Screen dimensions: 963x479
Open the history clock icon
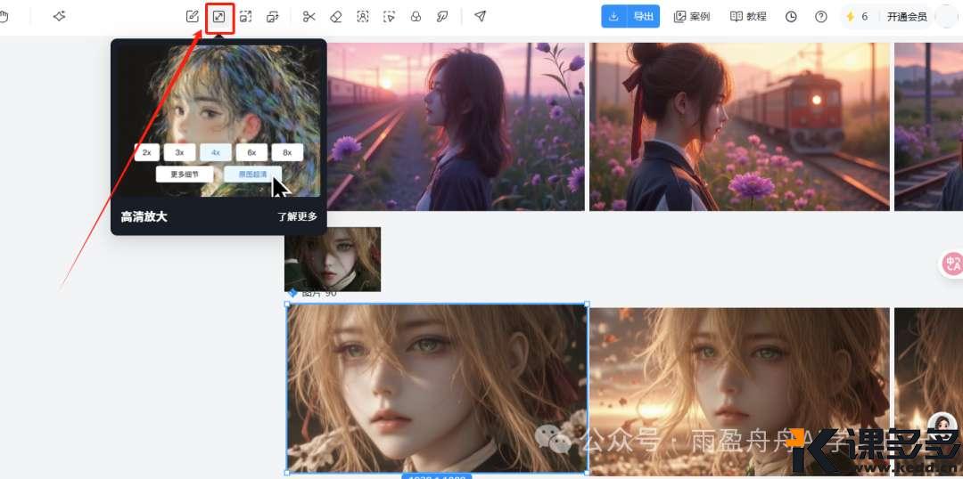pyautogui.click(x=791, y=16)
